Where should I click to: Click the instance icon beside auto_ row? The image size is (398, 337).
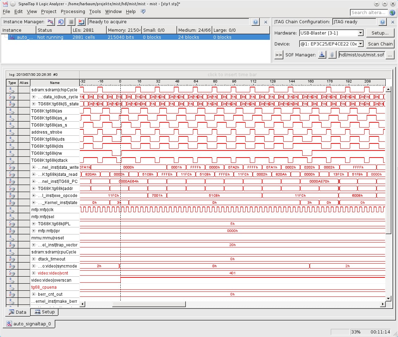12,37
